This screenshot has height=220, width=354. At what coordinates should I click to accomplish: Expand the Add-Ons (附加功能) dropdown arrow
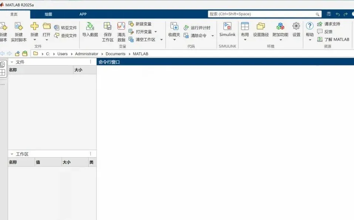pos(280,40)
